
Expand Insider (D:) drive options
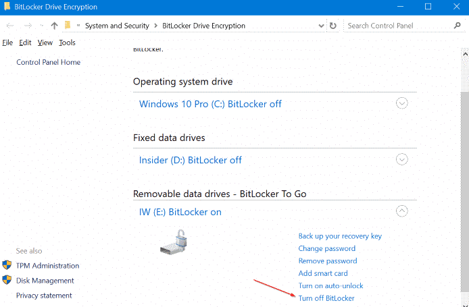pos(402,160)
